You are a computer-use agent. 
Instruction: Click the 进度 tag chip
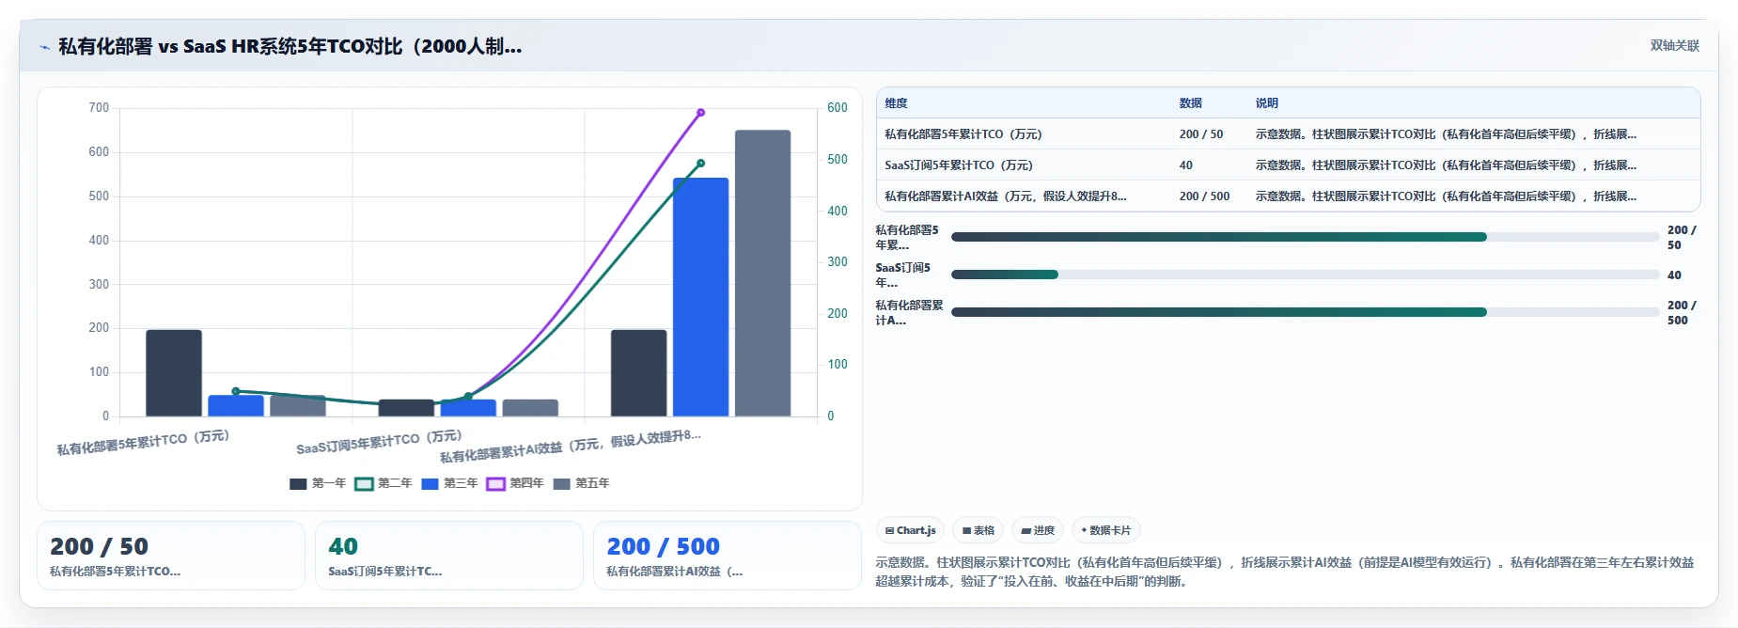pos(1038,530)
